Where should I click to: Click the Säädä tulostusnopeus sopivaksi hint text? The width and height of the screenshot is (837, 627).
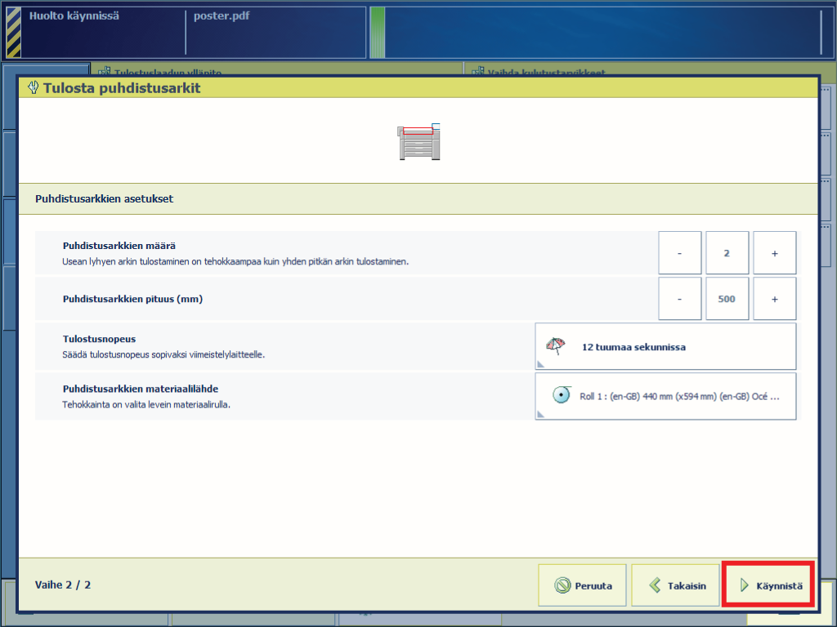[163, 354]
